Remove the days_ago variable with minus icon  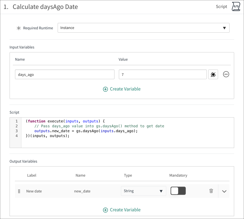pos(226,74)
